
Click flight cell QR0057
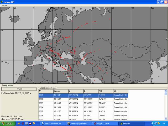(x=106, y=103)
